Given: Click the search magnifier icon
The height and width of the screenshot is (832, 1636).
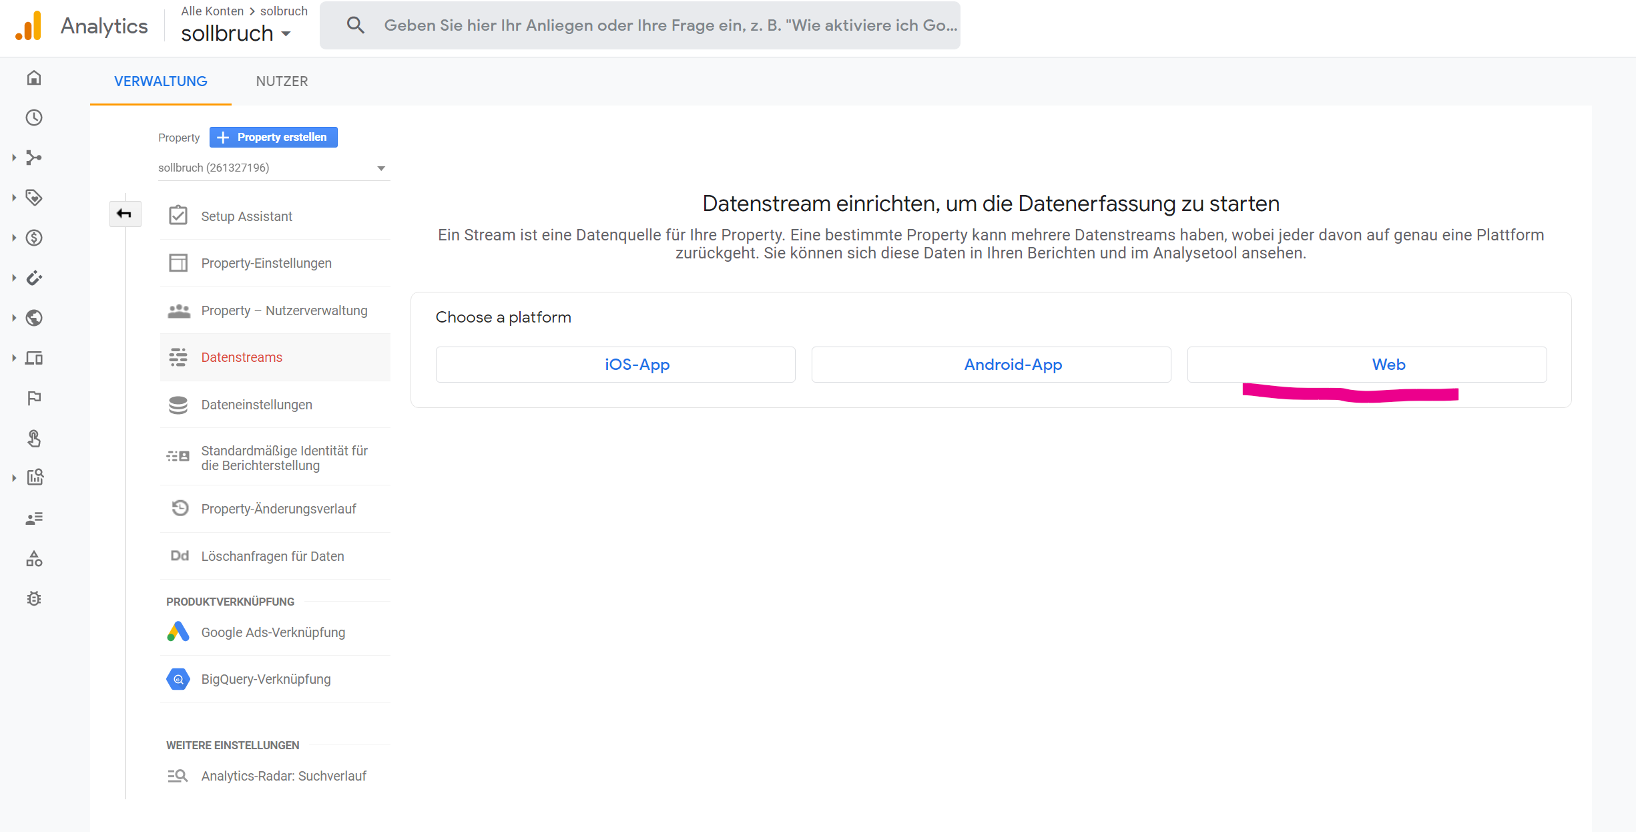Looking at the screenshot, I should tap(356, 25).
